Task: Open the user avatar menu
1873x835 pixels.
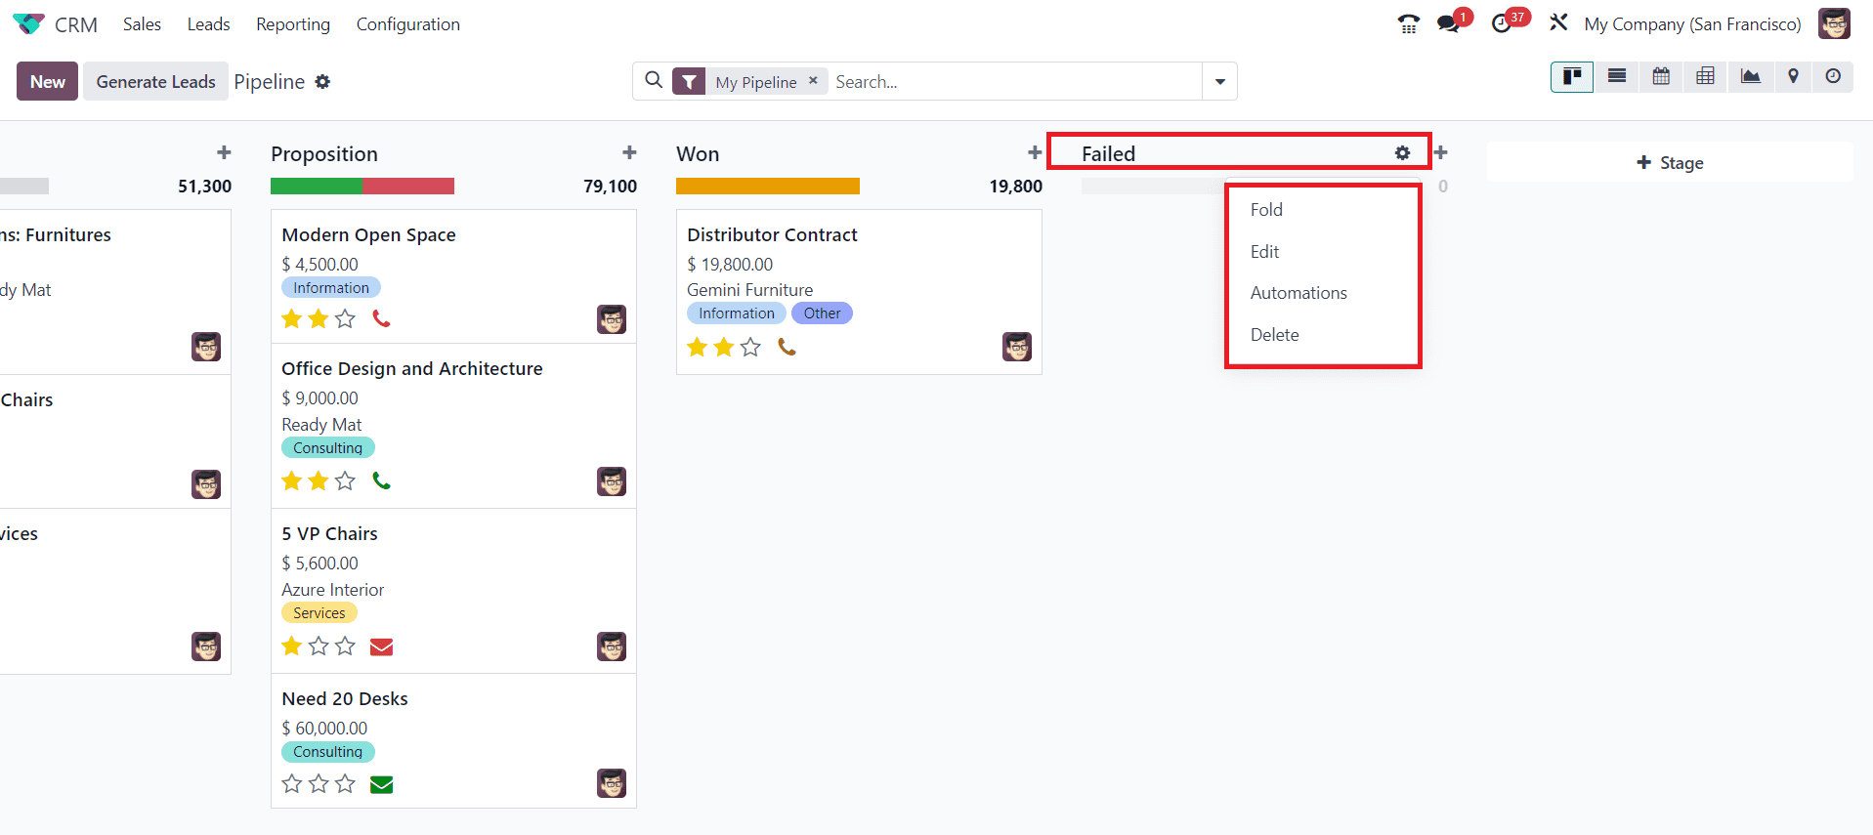Action: coord(1834,23)
